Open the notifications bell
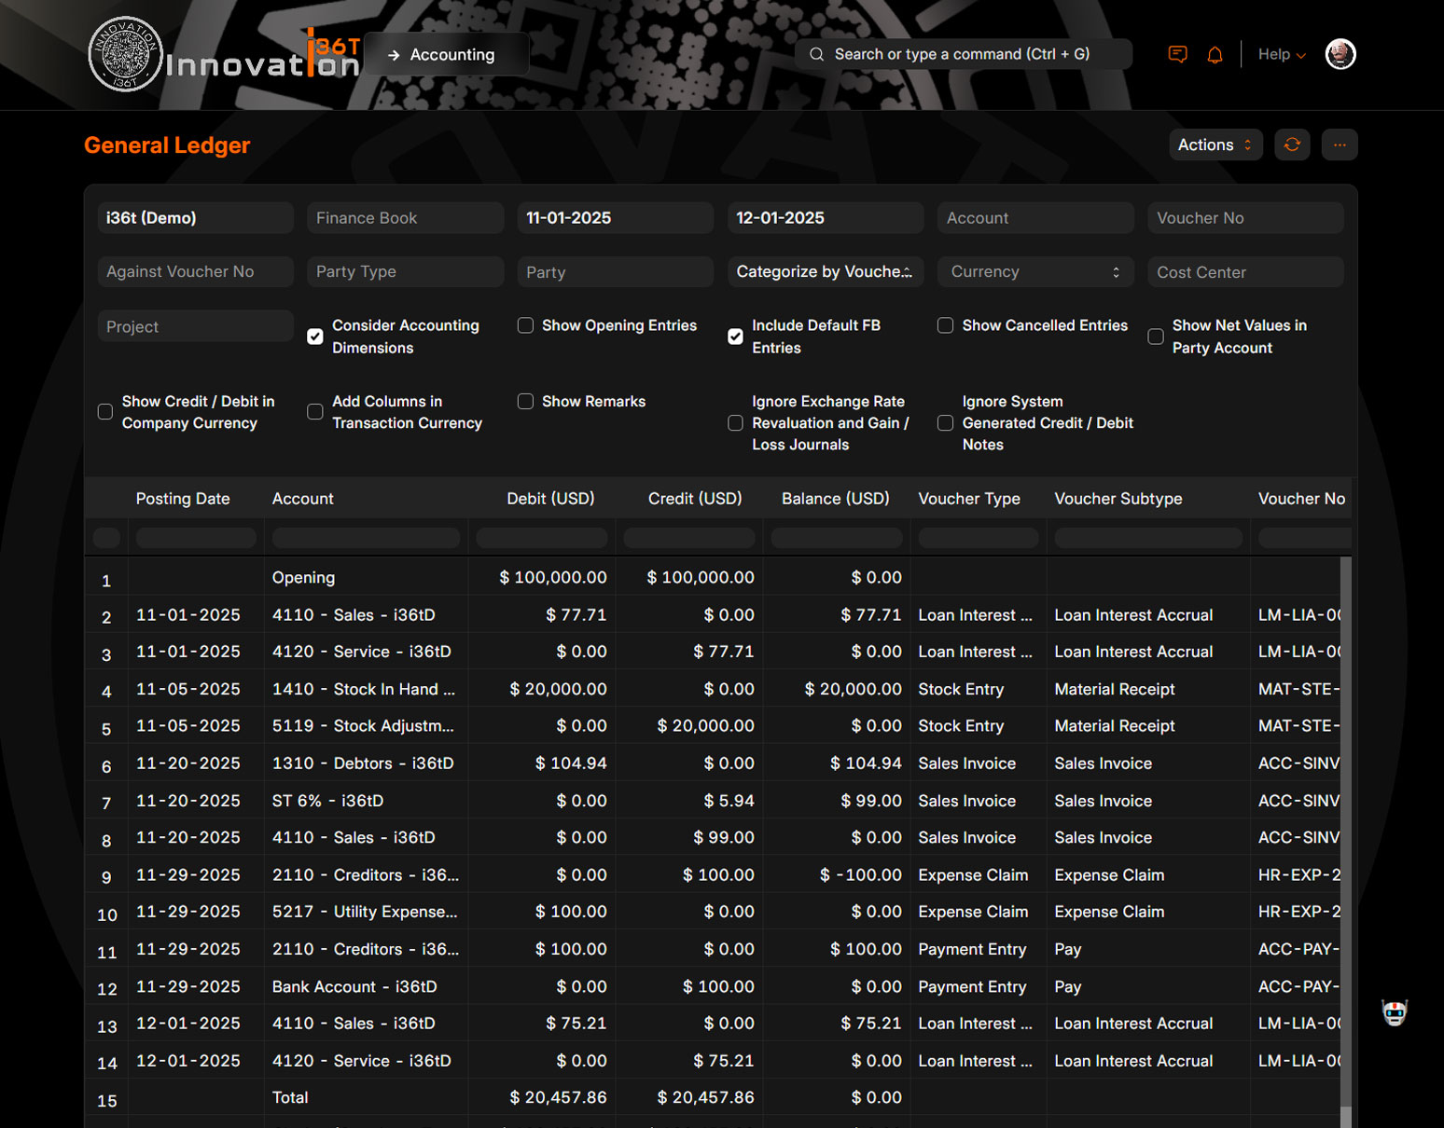This screenshot has width=1444, height=1128. [1215, 55]
